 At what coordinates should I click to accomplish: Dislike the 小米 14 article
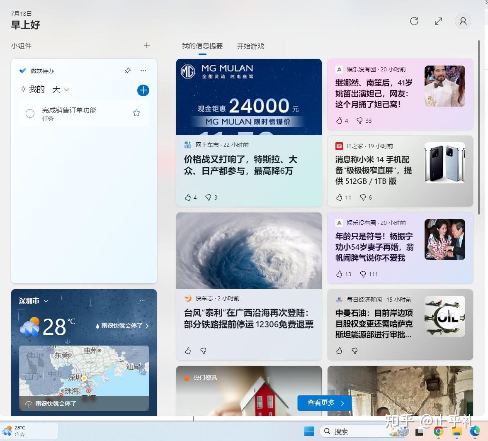tap(363, 197)
